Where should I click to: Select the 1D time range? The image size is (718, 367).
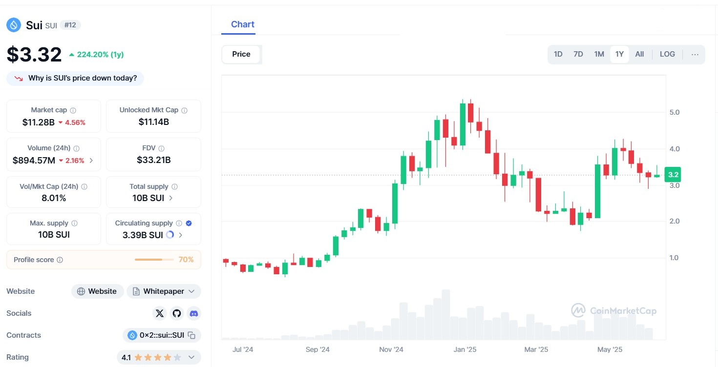point(558,54)
